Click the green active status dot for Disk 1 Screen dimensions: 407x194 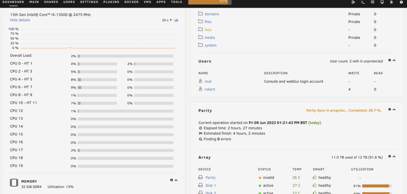[260, 185]
